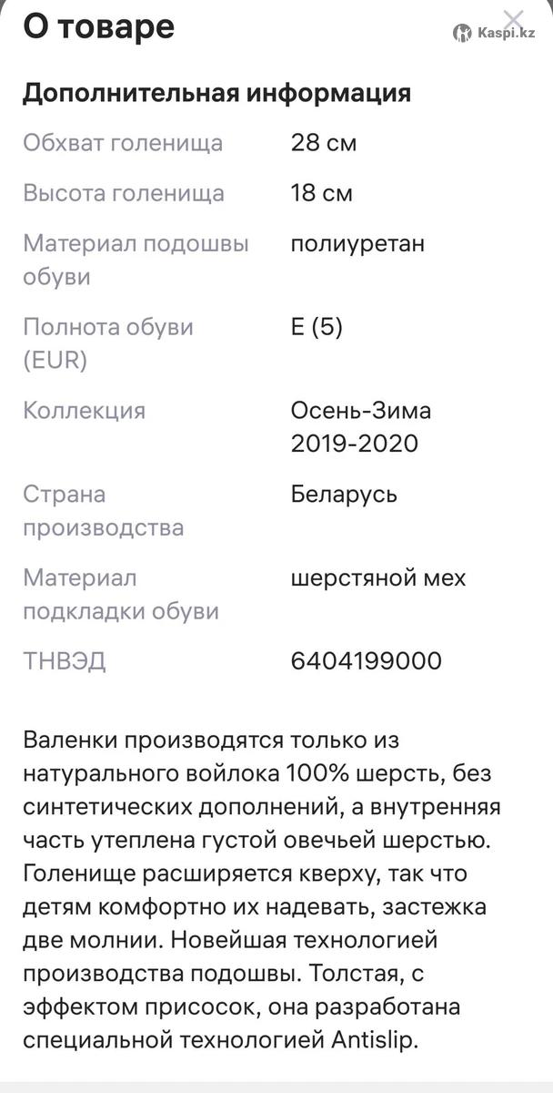Tap the Валенки product description paragraph
Screen dimensions: 553x1093
click(264, 890)
